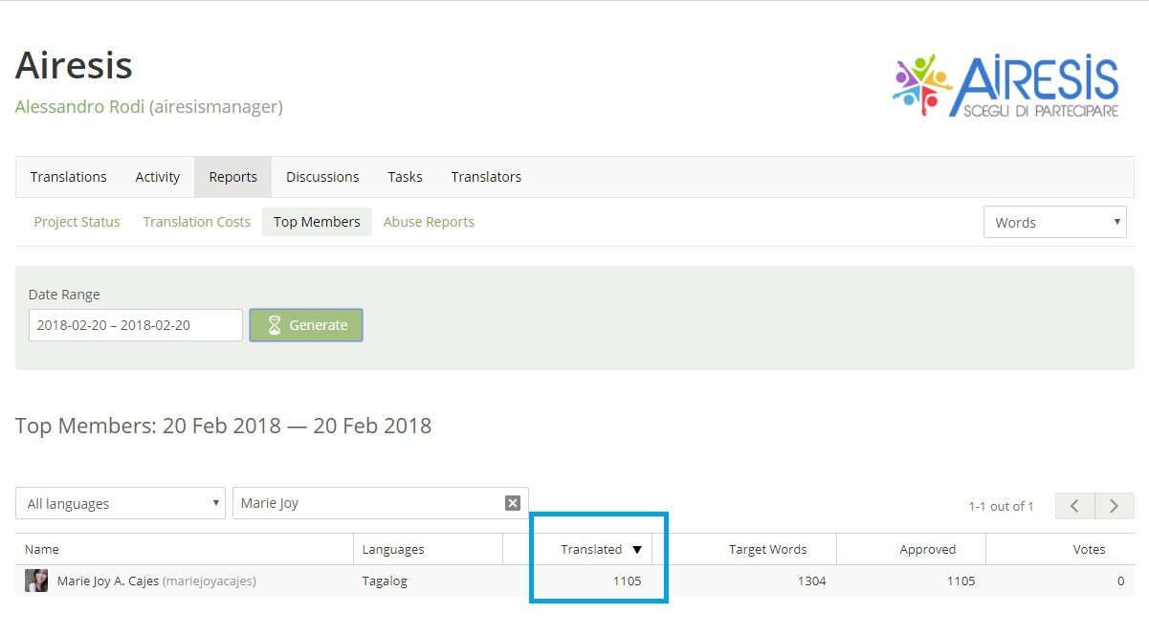Go to the next results page
The height and width of the screenshot is (636, 1149).
click(x=1115, y=506)
